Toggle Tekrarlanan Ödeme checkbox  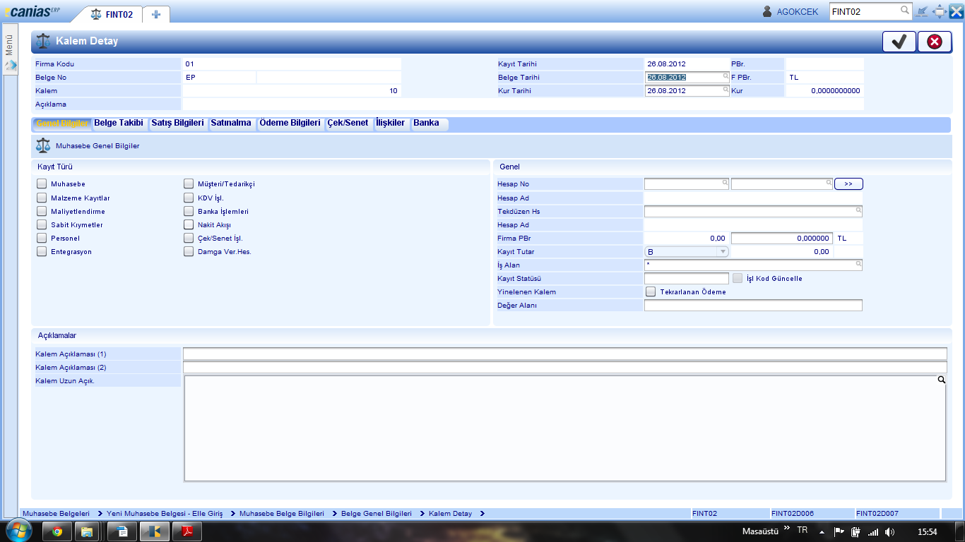[651, 291]
